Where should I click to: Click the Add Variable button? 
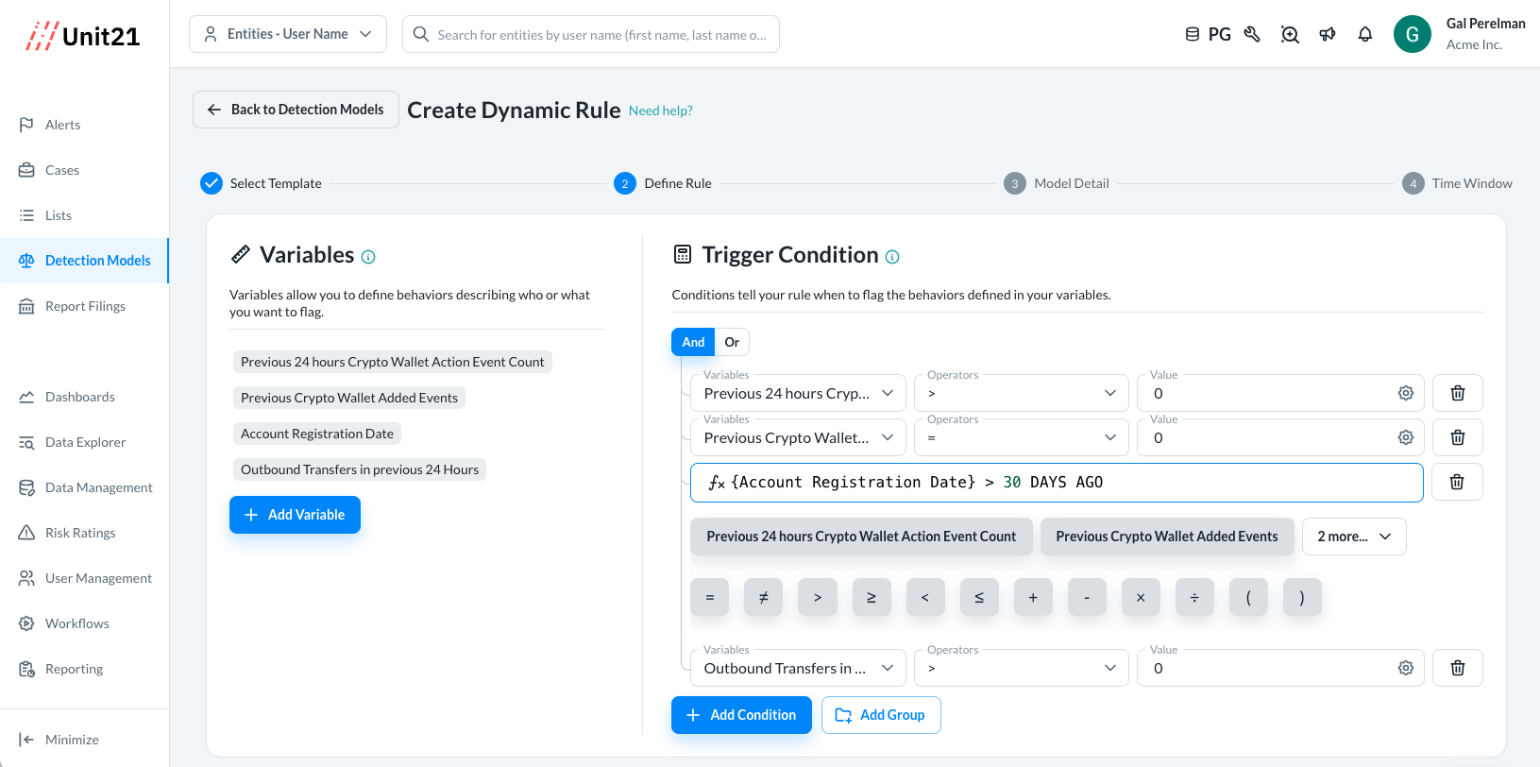click(x=295, y=515)
